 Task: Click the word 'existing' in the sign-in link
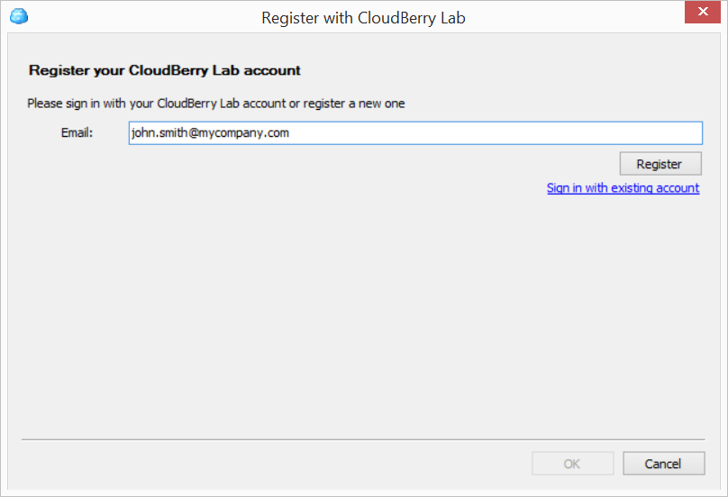pos(632,188)
